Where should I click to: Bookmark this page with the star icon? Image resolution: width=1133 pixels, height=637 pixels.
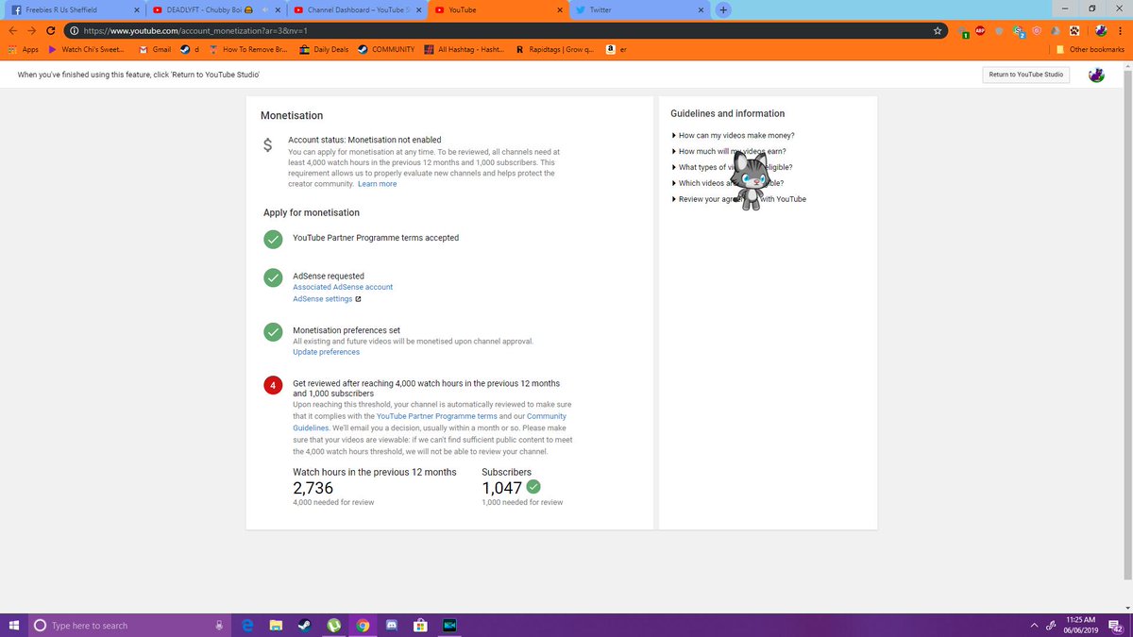tap(938, 30)
